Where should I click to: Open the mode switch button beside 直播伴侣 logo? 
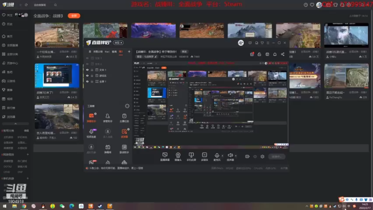point(118,42)
